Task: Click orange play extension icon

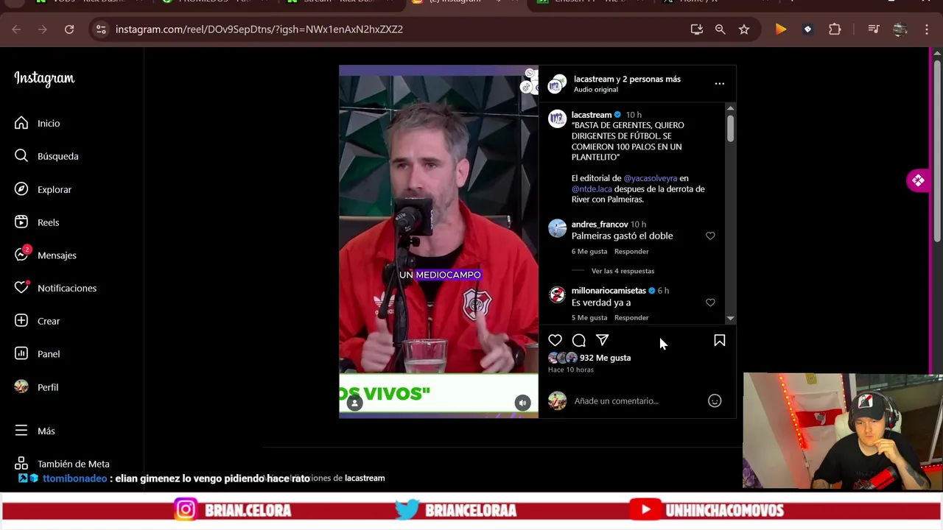Action: tap(781, 29)
